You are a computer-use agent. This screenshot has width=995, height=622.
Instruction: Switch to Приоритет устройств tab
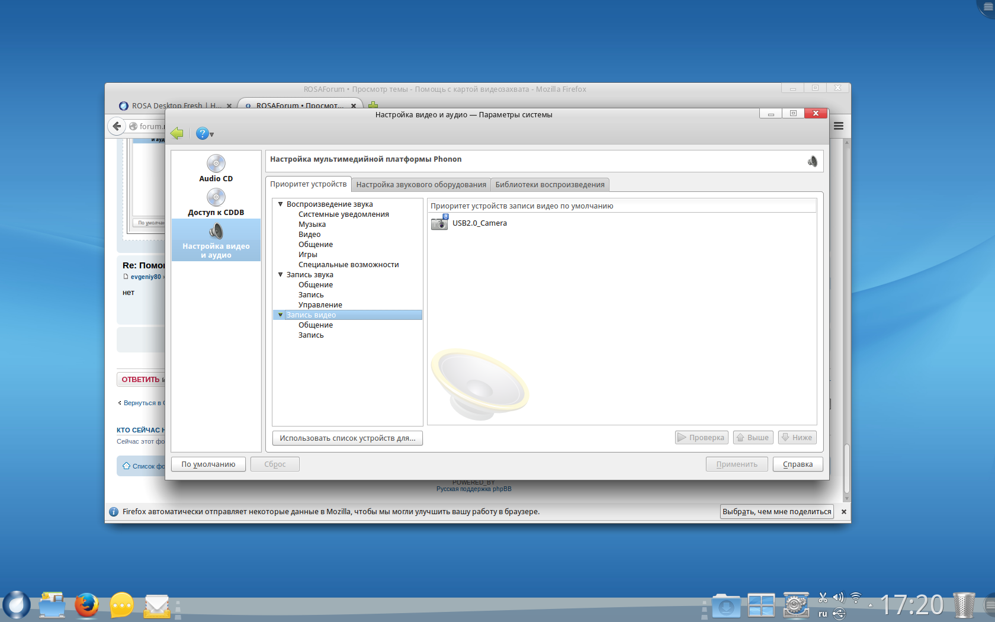[x=309, y=184]
